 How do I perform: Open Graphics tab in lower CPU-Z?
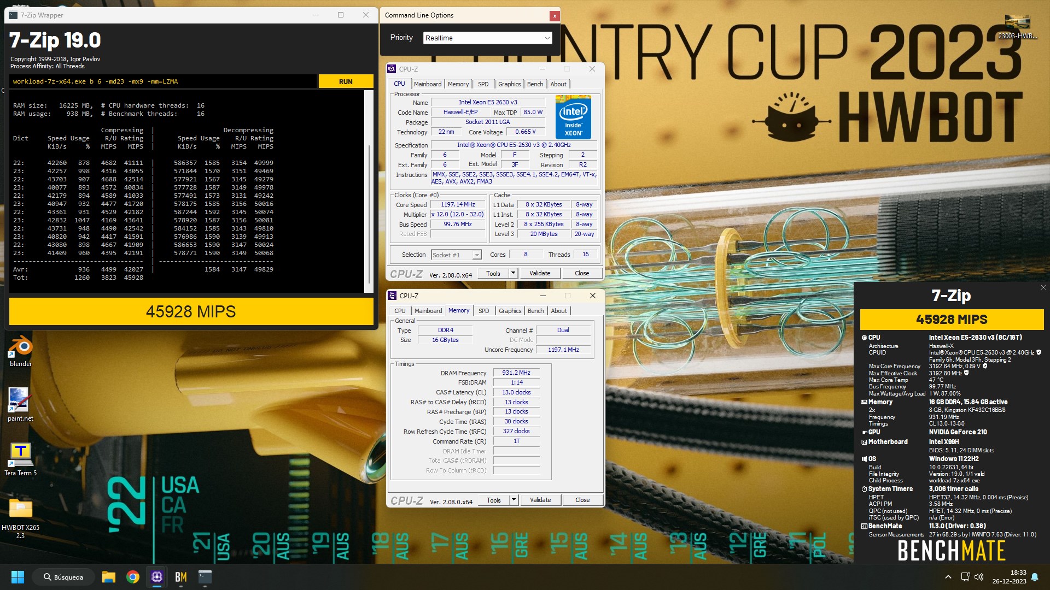click(510, 311)
